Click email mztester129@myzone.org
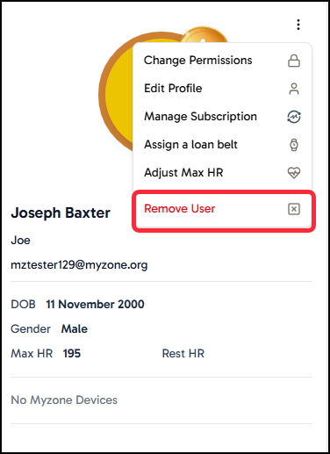Screen dimensions: 330x454 coord(79,265)
